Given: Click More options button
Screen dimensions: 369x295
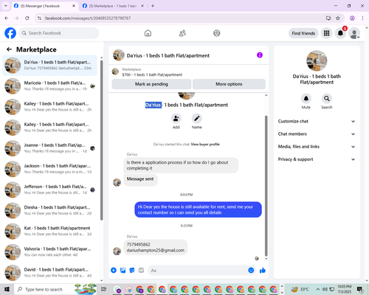Looking at the screenshot, I should (x=229, y=84).
